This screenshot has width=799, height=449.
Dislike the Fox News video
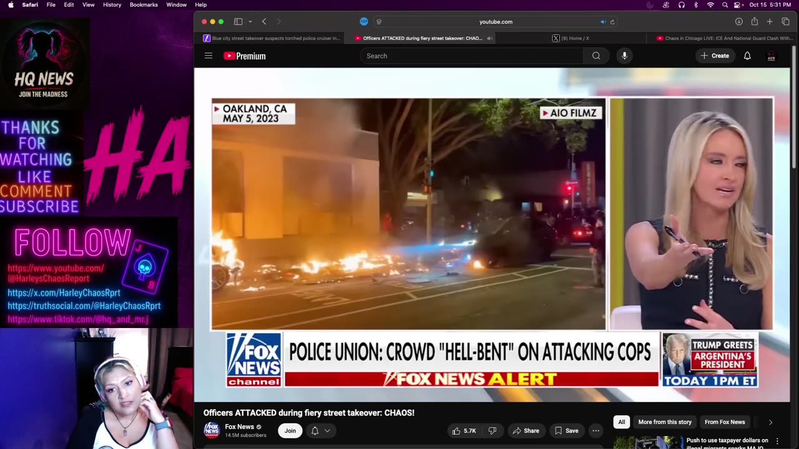coord(493,430)
